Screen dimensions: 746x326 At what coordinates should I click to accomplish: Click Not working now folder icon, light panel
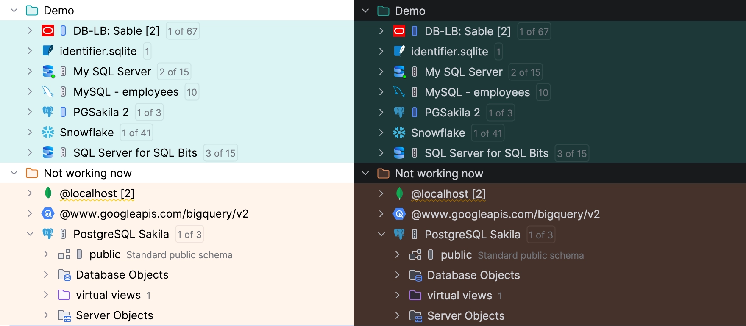point(32,173)
